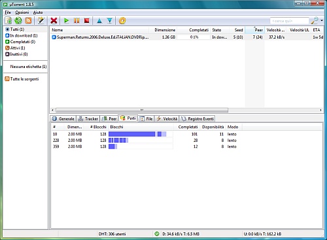Click the 37.2 kB/s speed cell

pos(277,37)
